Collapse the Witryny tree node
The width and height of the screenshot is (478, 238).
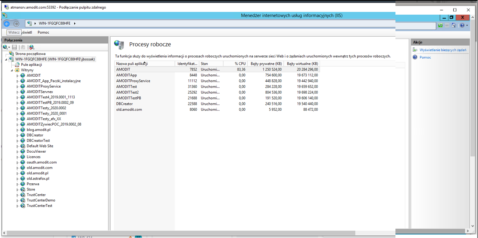(12, 70)
